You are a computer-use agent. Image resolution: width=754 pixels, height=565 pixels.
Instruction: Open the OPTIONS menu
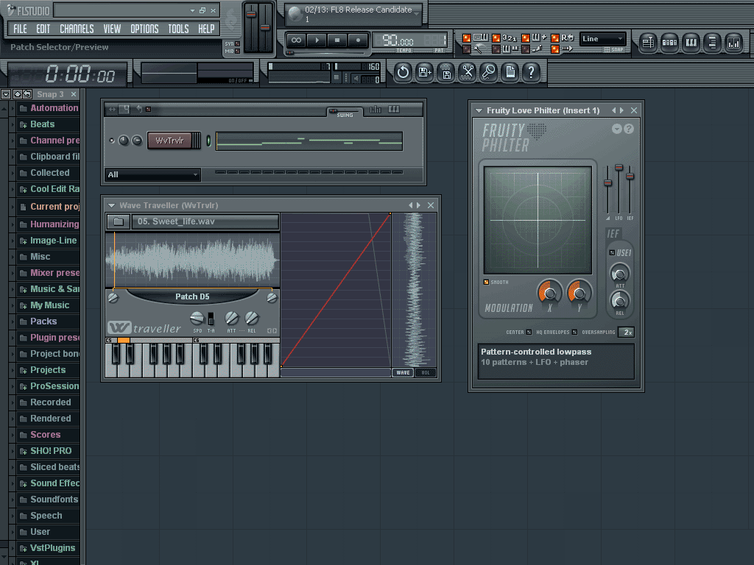click(x=144, y=29)
